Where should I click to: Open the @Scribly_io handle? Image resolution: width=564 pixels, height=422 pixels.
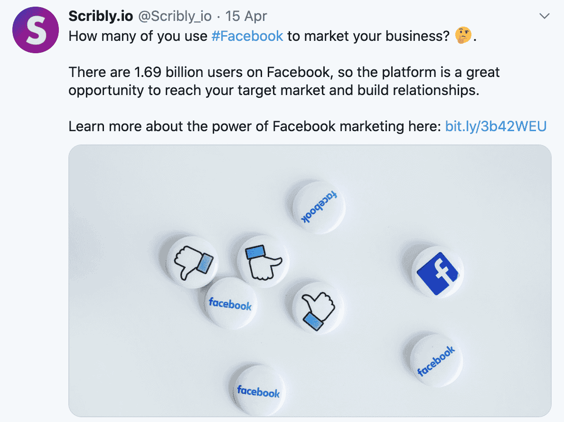point(175,16)
